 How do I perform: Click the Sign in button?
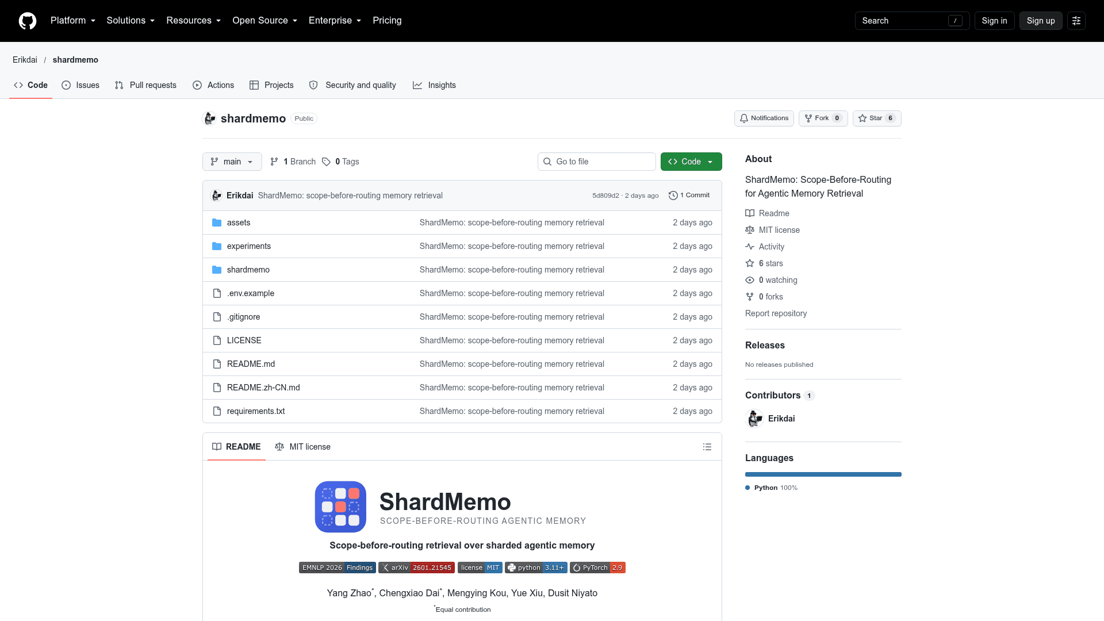tap(994, 21)
